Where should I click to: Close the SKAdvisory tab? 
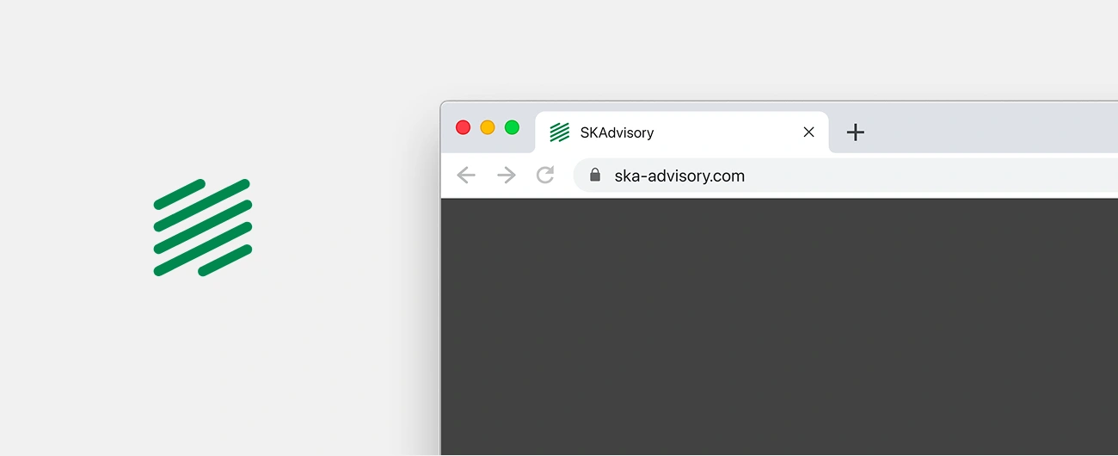[x=808, y=132]
